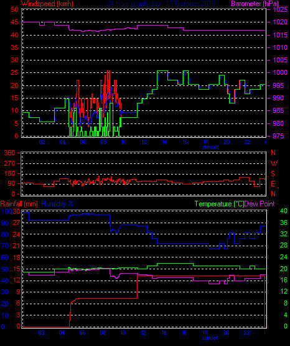
Task: Click the 22 hour tick on bottom graph
Action: coord(247,333)
